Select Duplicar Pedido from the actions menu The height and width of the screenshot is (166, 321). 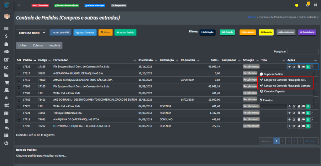click(273, 74)
